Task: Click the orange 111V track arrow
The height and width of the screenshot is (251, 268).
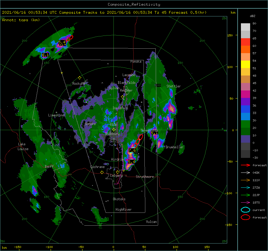Action: [x=245, y=180]
